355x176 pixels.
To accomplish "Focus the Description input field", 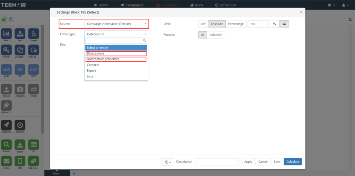I will [x=217, y=162].
